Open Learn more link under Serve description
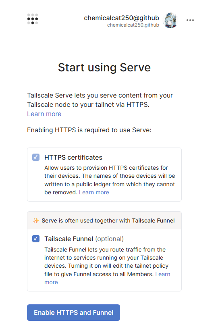The height and width of the screenshot is (335, 220). pyautogui.click(x=44, y=114)
